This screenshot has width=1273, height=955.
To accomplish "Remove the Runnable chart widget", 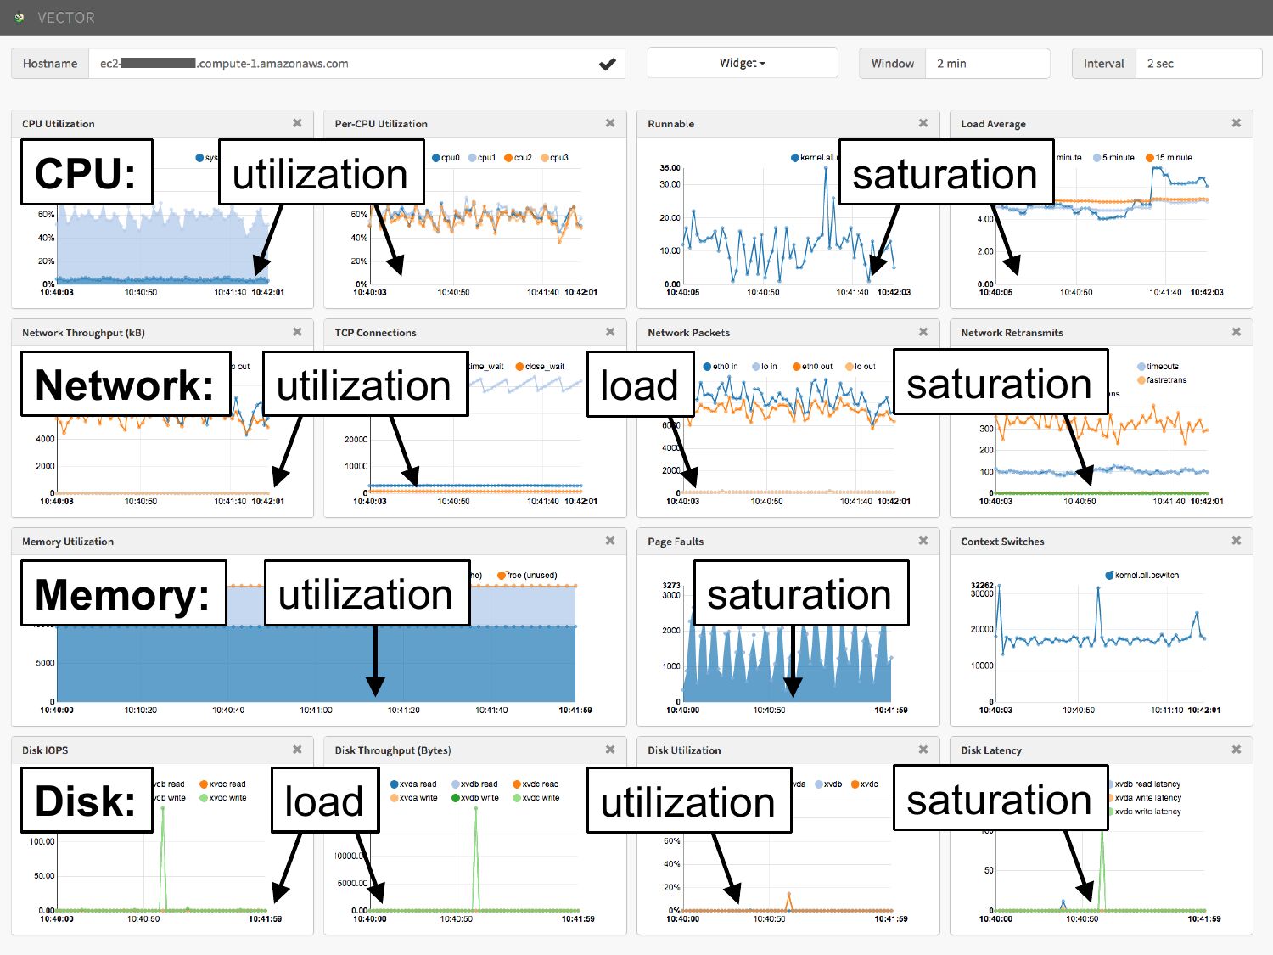I will pyautogui.click(x=923, y=123).
